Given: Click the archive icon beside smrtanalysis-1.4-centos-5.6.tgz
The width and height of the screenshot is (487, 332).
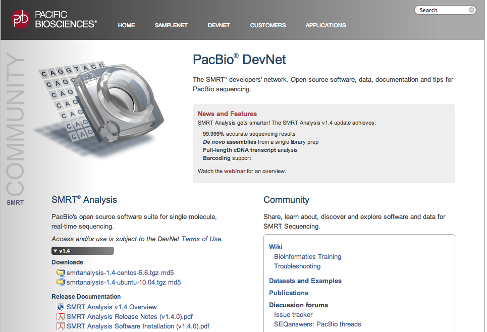Looking at the screenshot, I should (61, 272).
